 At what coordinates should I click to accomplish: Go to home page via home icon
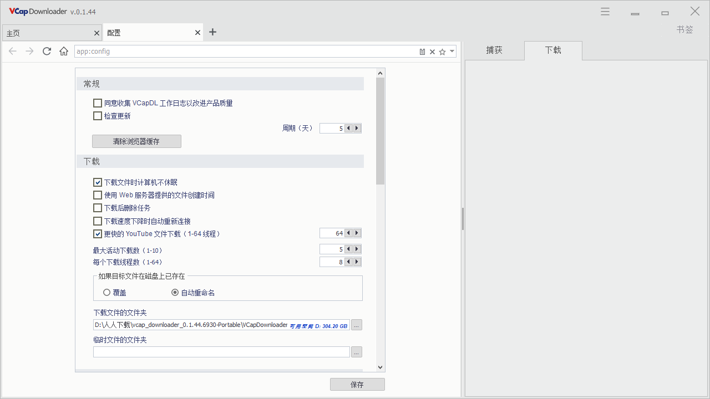[x=63, y=51]
